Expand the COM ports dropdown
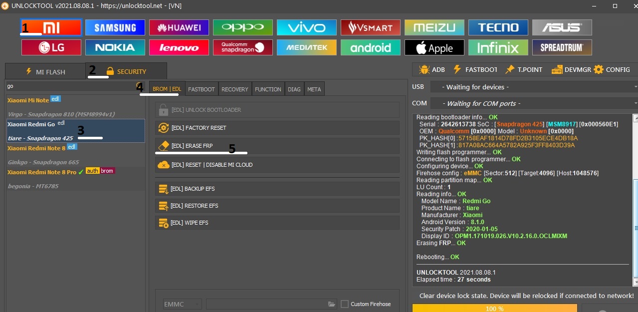This screenshot has height=312, width=638. pos(534,103)
